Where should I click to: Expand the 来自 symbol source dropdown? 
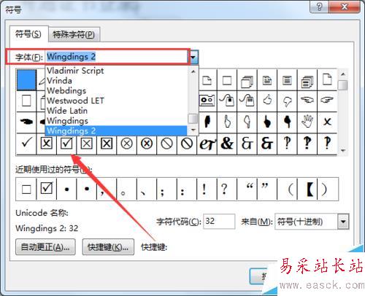pyautogui.click(x=343, y=222)
